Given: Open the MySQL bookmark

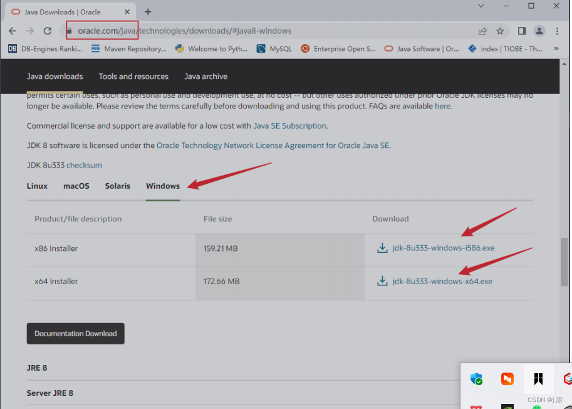Looking at the screenshot, I should [274, 48].
